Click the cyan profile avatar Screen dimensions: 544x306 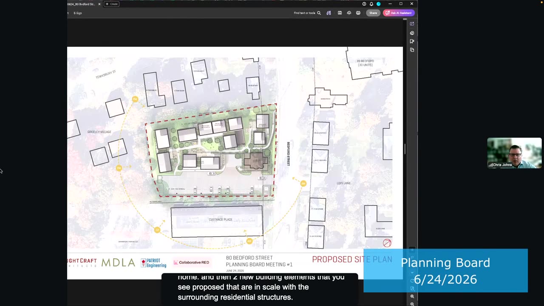click(x=378, y=4)
